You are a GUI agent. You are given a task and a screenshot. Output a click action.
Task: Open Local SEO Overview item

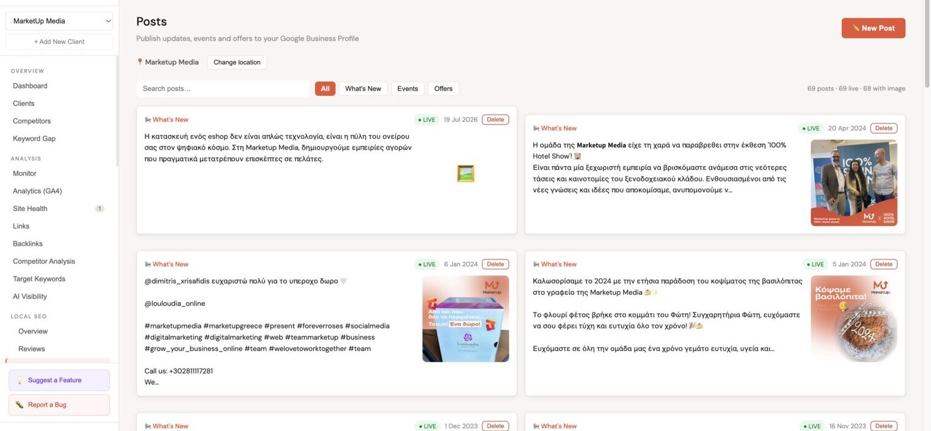pyautogui.click(x=33, y=331)
